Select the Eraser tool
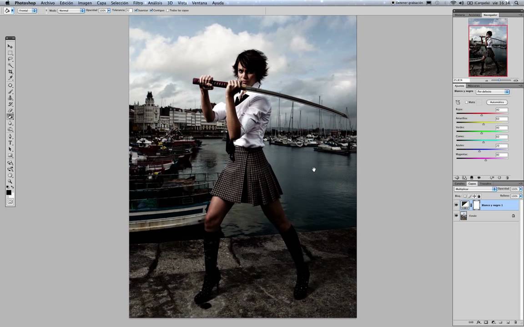This screenshot has height=327, width=524. (10, 110)
